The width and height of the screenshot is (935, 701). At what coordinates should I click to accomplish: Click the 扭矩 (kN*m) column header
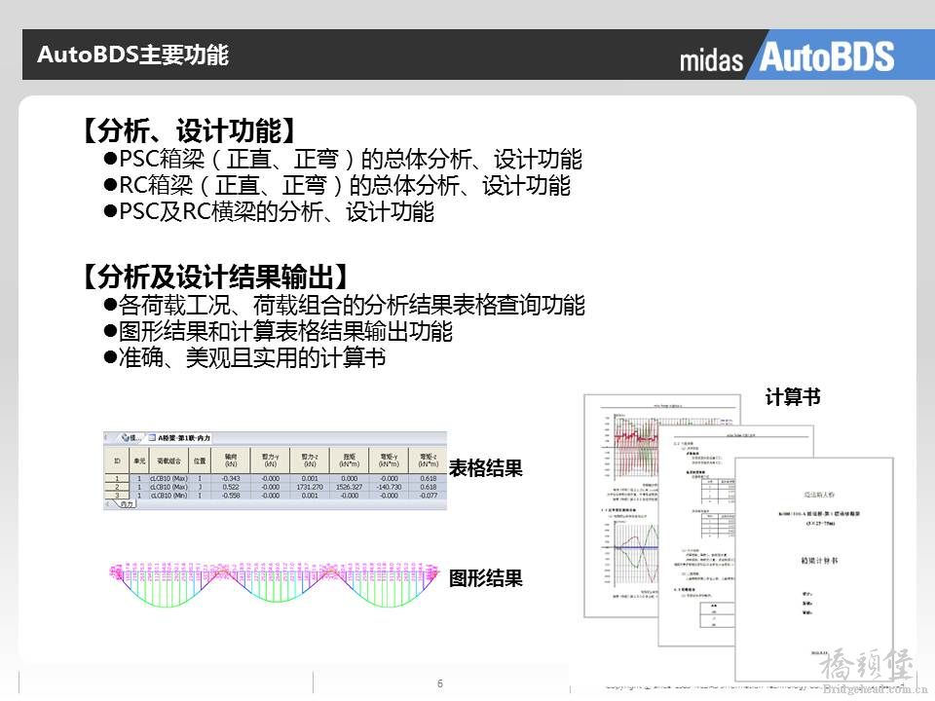pyautogui.click(x=349, y=461)
